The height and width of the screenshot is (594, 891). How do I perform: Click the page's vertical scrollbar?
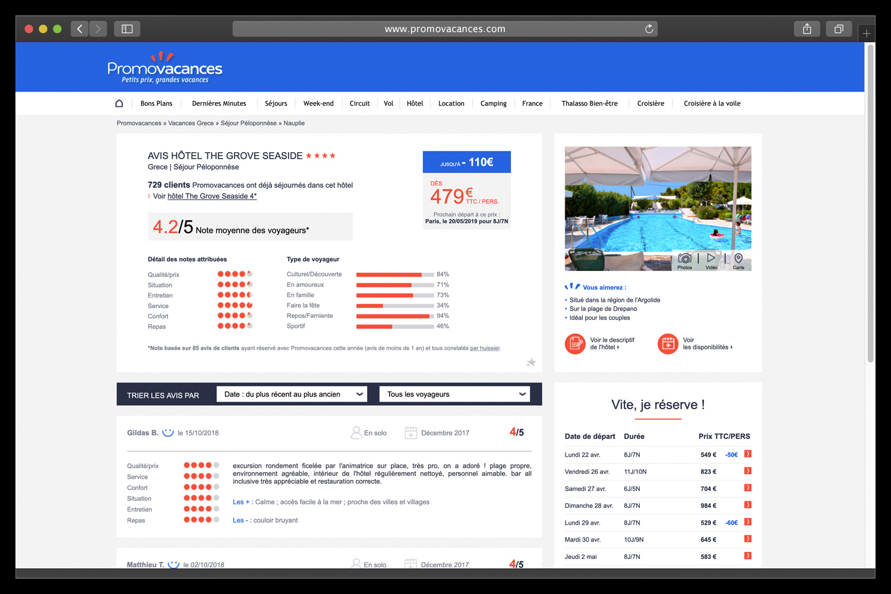[x=870, y=202]
